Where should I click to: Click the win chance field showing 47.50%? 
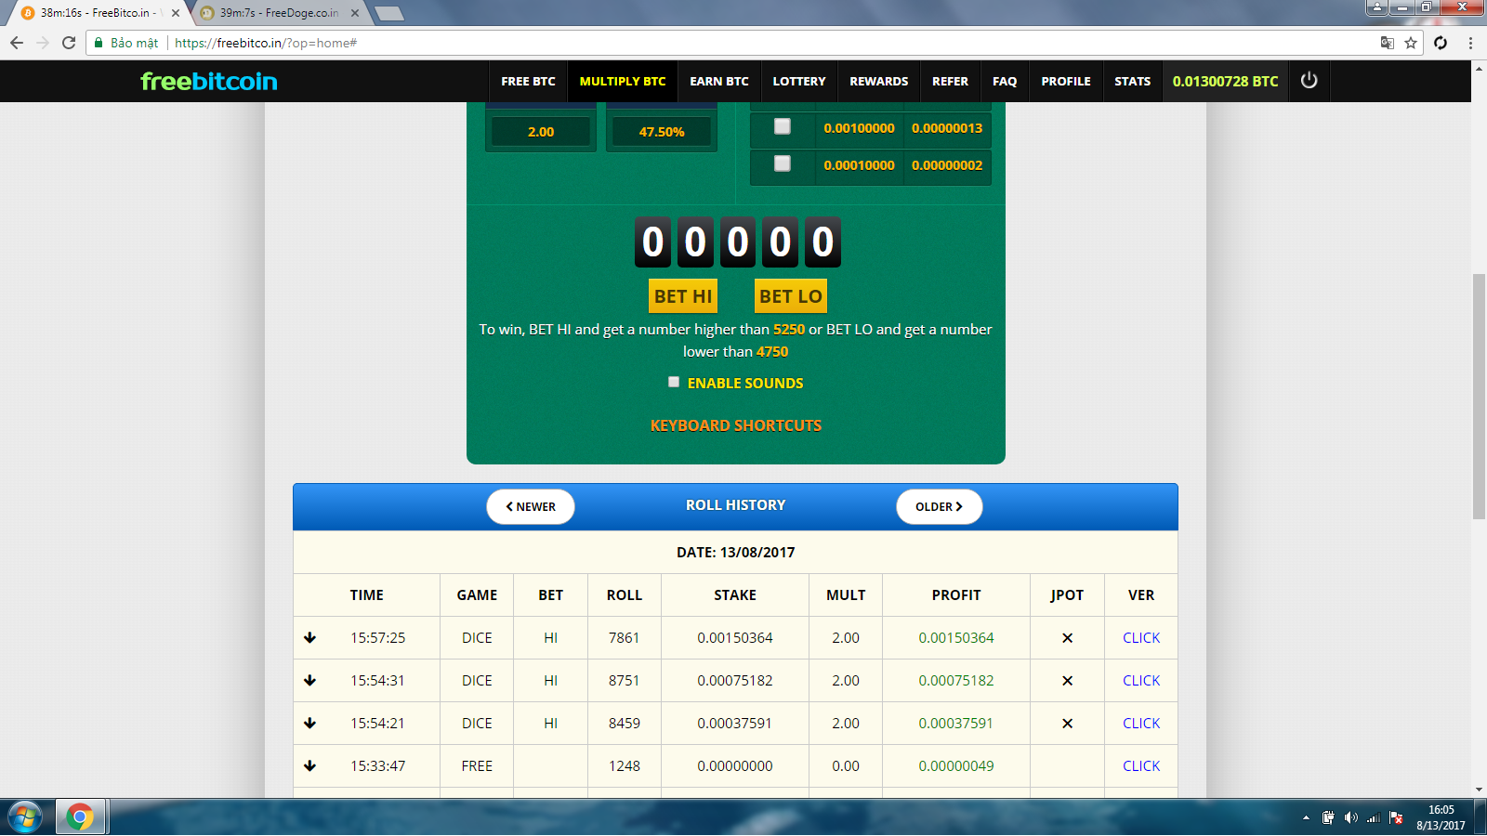click(x=662, y=132)
